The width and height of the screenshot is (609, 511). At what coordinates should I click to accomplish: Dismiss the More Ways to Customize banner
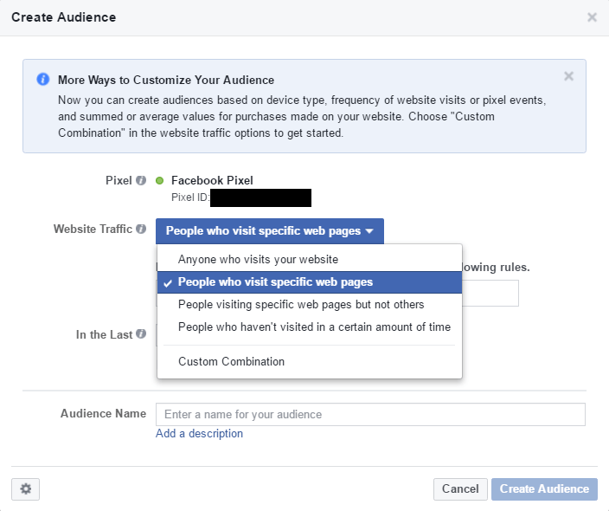coord(568,76)
